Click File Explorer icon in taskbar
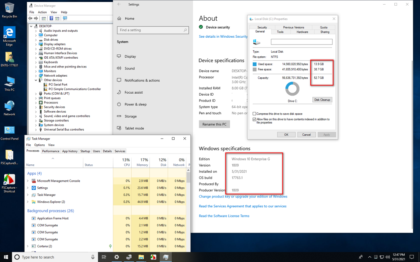Screen dimensions: 420x262 141,257
